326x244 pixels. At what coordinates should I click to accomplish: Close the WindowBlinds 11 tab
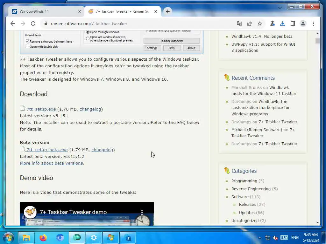[79, 12]
